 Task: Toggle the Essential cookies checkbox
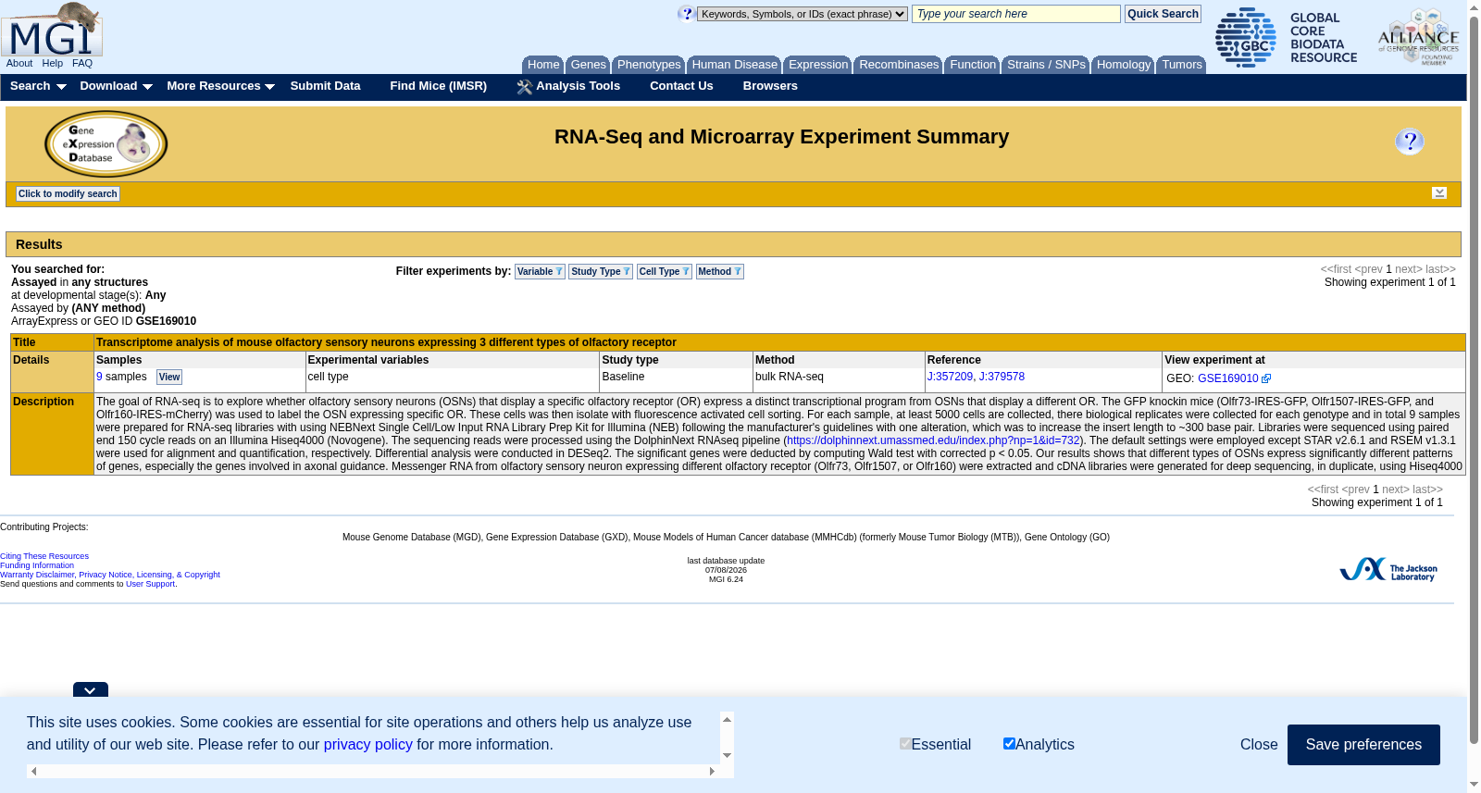905,744
